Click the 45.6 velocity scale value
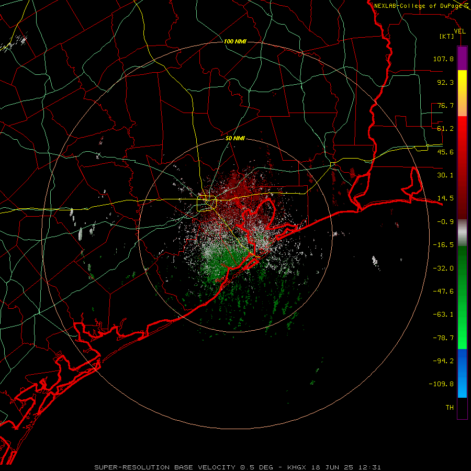Image resolution: width=471 pixels, height=471 pixels. click(445, 152)
